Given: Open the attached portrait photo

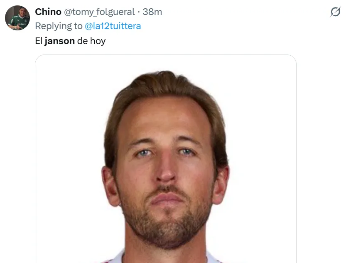Looking at the screenshot, I should point(166,159).
